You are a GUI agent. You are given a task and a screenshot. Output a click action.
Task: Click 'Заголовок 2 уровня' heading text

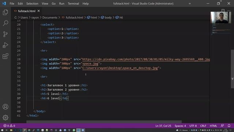coord(63,89)
